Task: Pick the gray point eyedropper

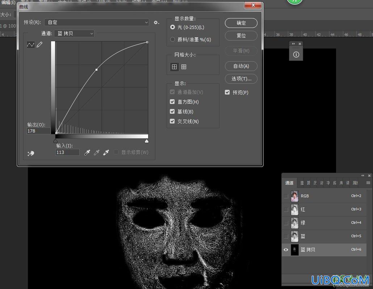Action: (96, 152)
